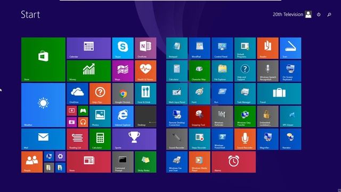Launch the Snipping Tool tile

pyautogui.click(x=200, y=116)
